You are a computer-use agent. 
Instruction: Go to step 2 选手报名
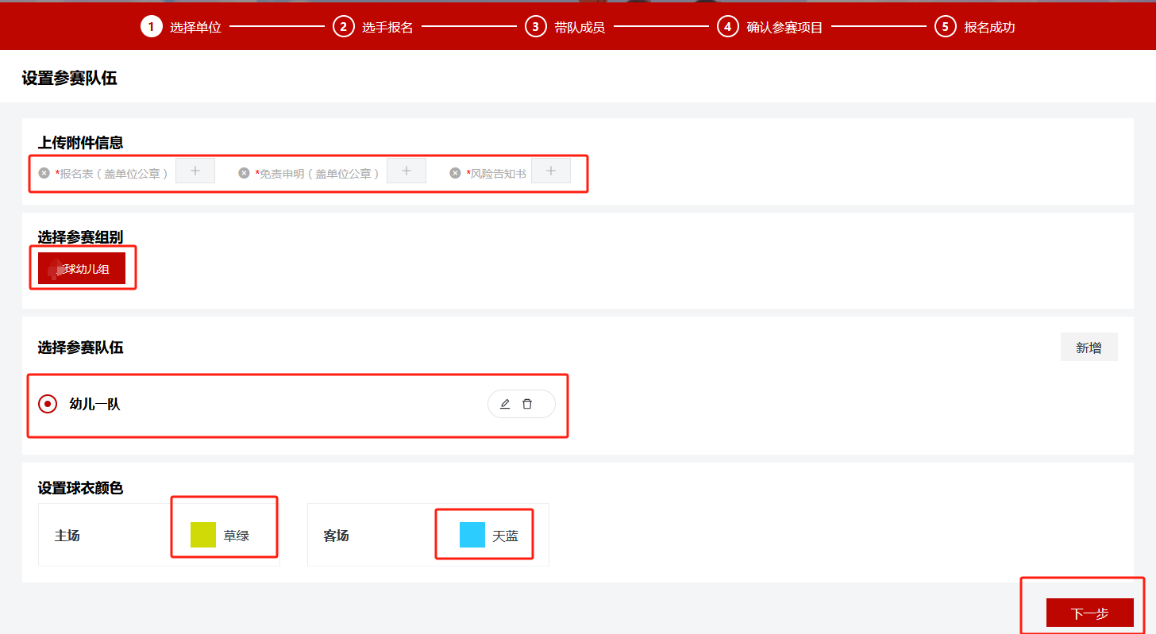click(373, 27)
